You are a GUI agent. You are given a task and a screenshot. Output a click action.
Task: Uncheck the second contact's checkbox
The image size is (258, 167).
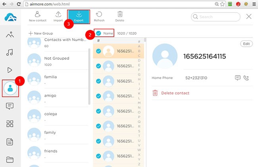(x=98, y=66)
